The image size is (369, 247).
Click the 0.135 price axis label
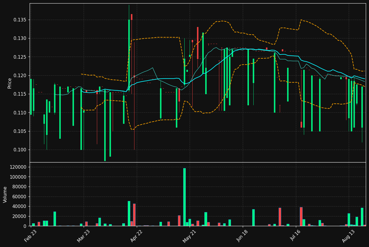(20, 20)
